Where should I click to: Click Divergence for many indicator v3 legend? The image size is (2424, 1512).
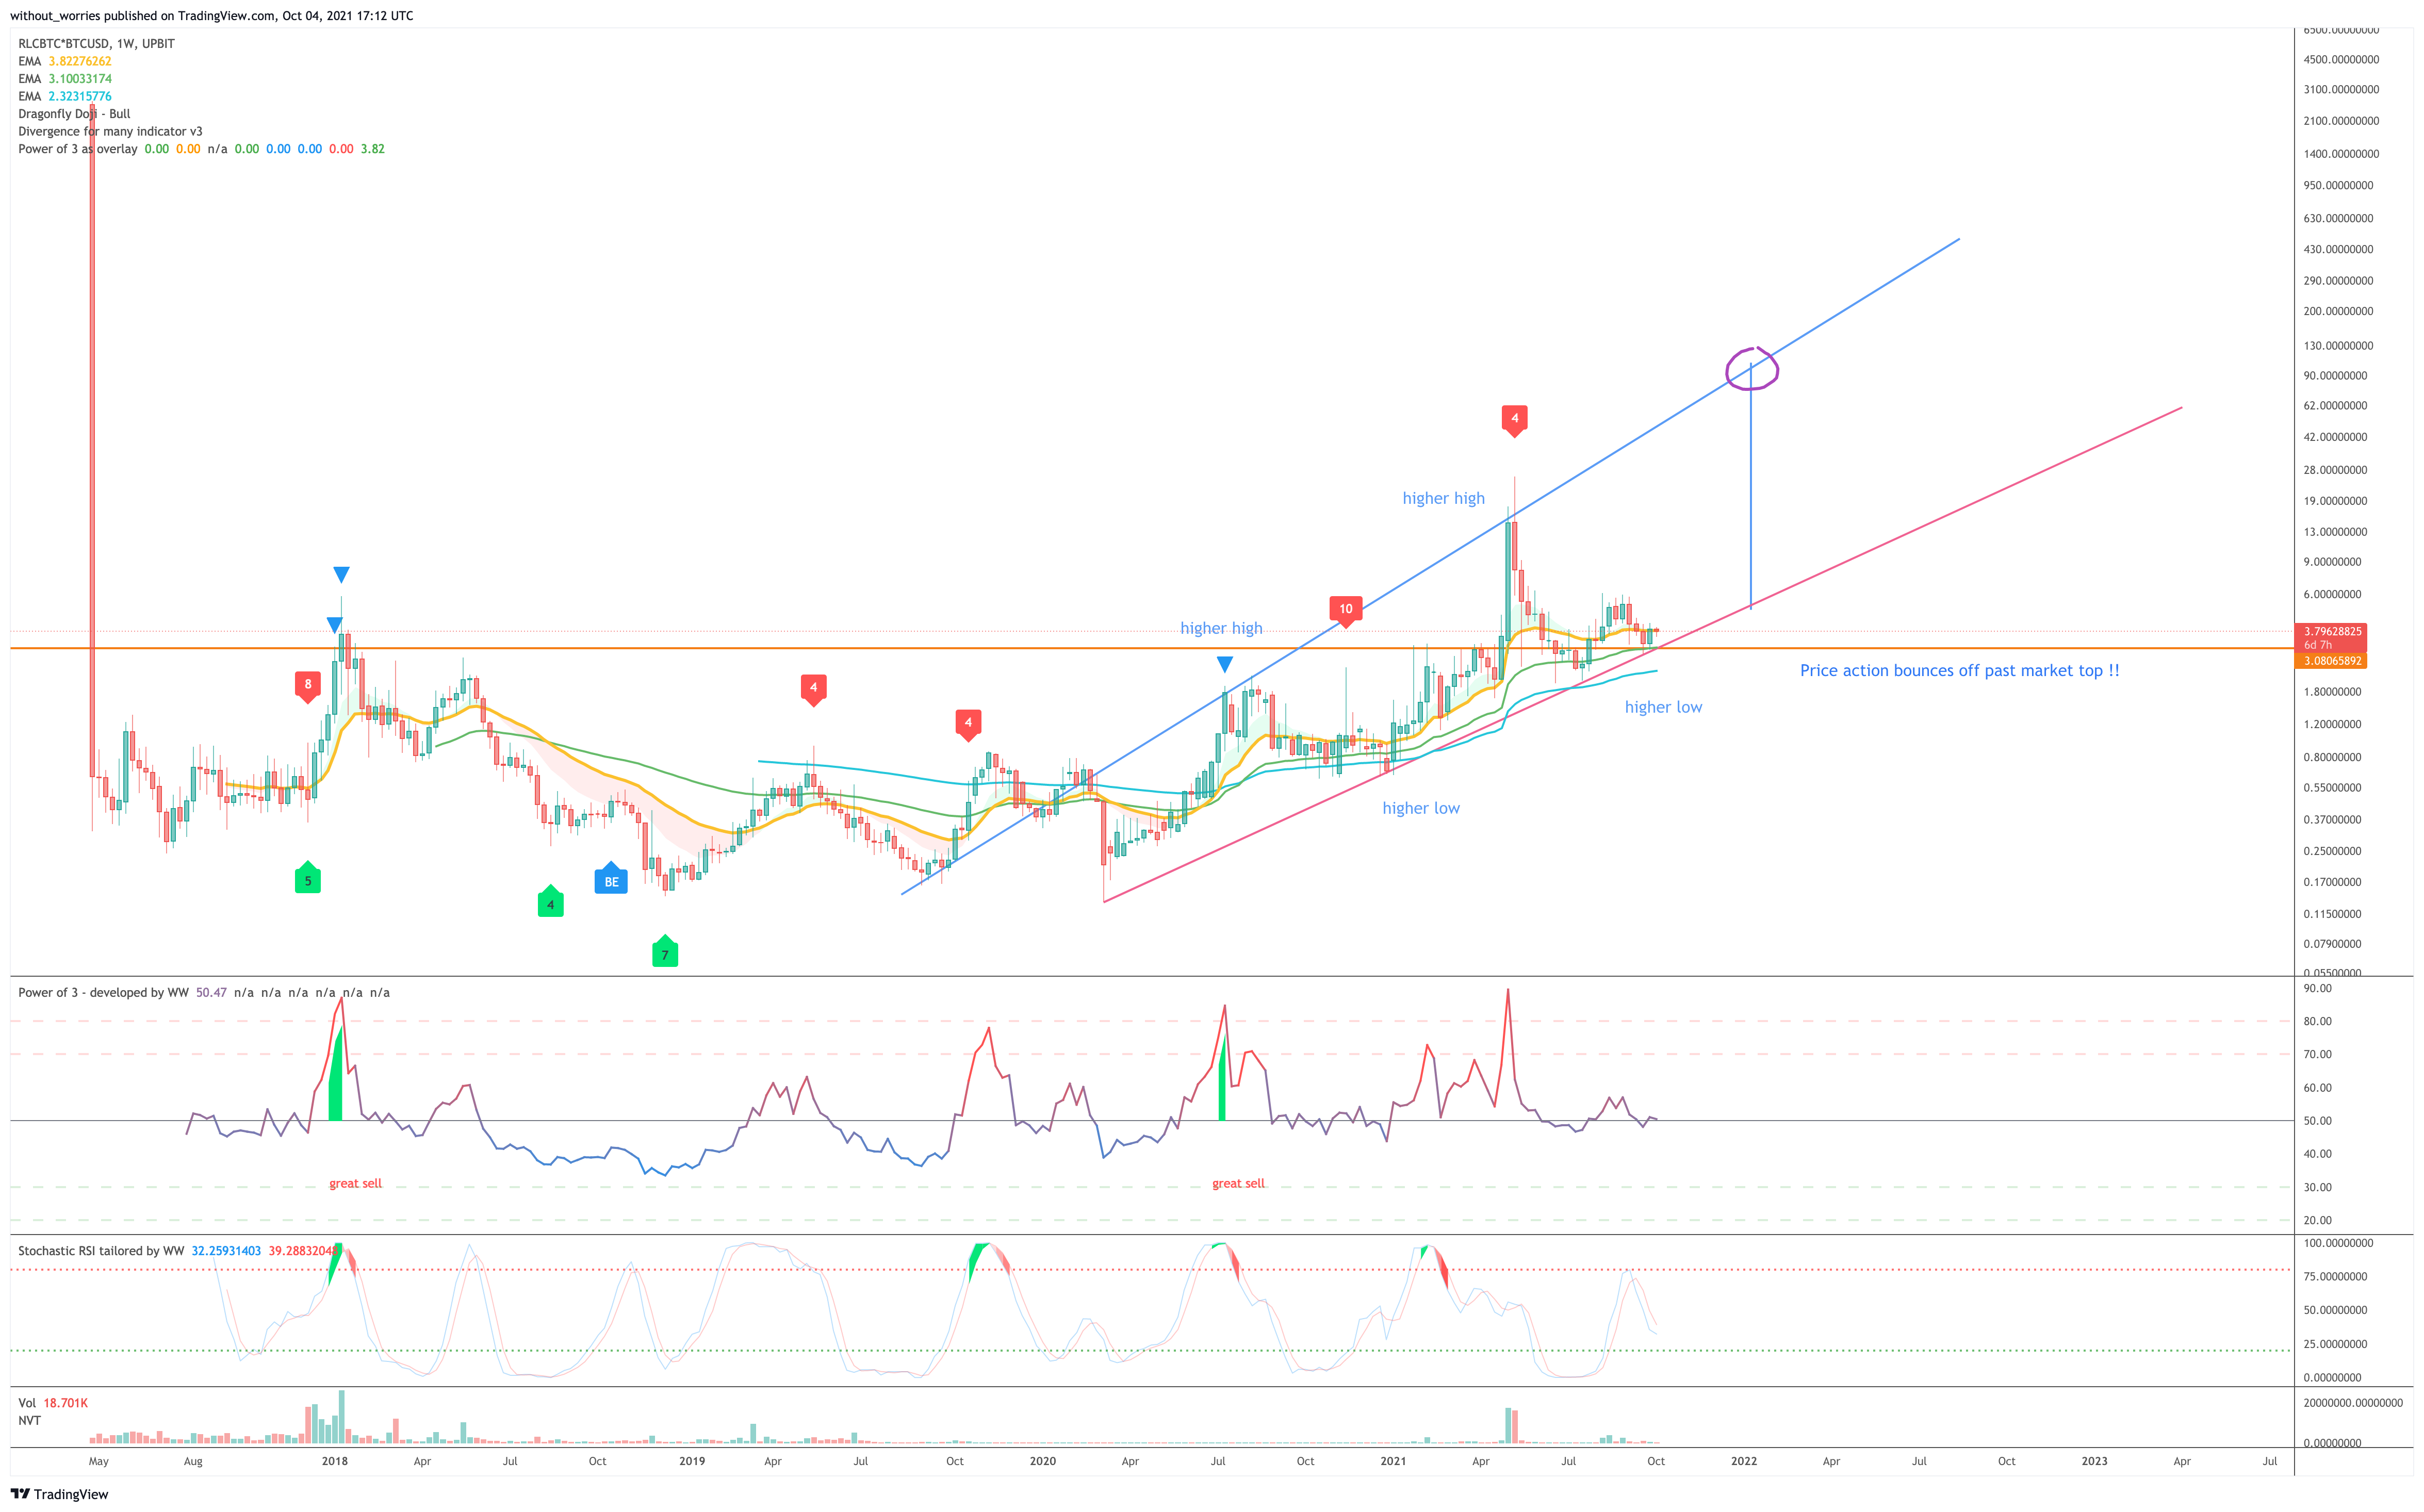click(110, 131)
